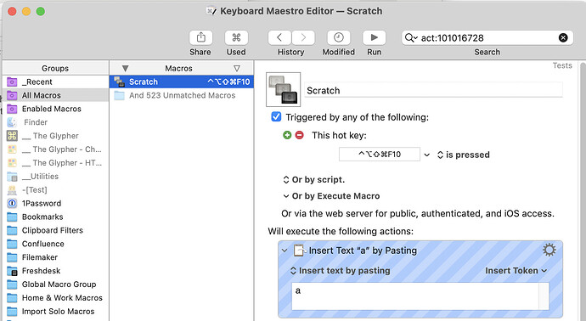The width and height of the screenshot is (586, 321).
Task: Select the Clipboard Filters group
Action: click(55, 230)
